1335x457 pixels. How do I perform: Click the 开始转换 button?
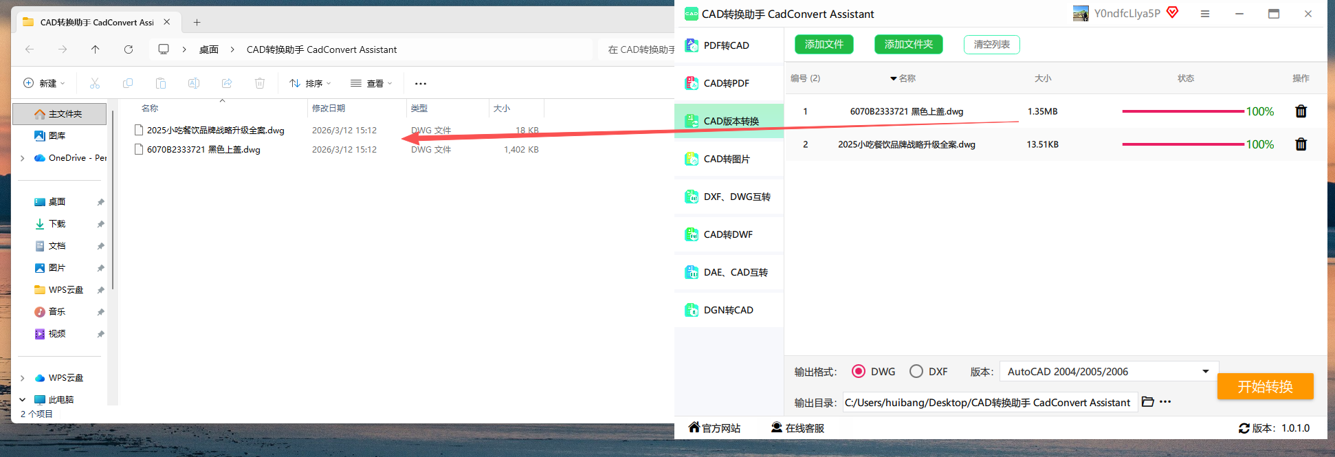pyautogui.click(x=1266, y=386)
